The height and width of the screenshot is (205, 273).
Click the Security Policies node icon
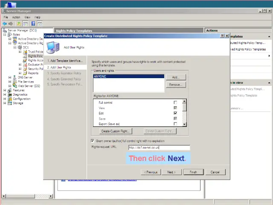point(25,69)
